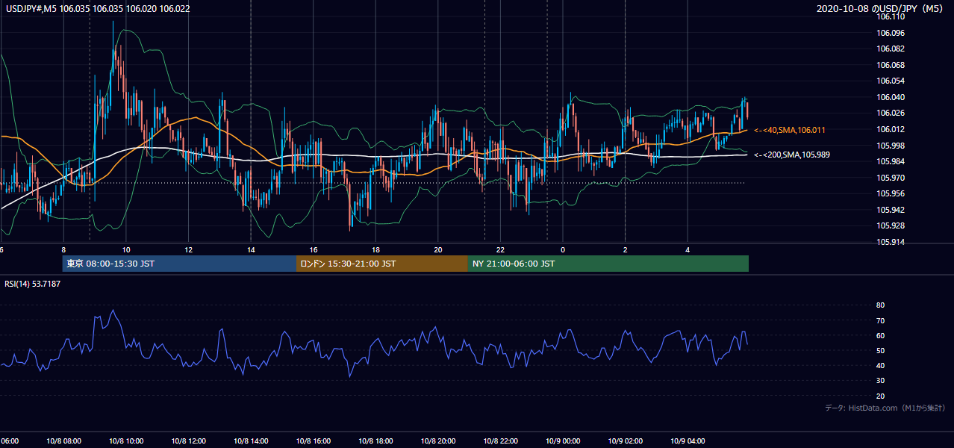Click price axis label 106.096

point(891,33)
